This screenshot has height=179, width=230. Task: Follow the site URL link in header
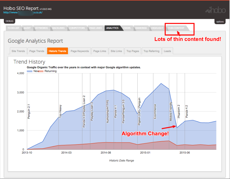[x=23, y=13]
